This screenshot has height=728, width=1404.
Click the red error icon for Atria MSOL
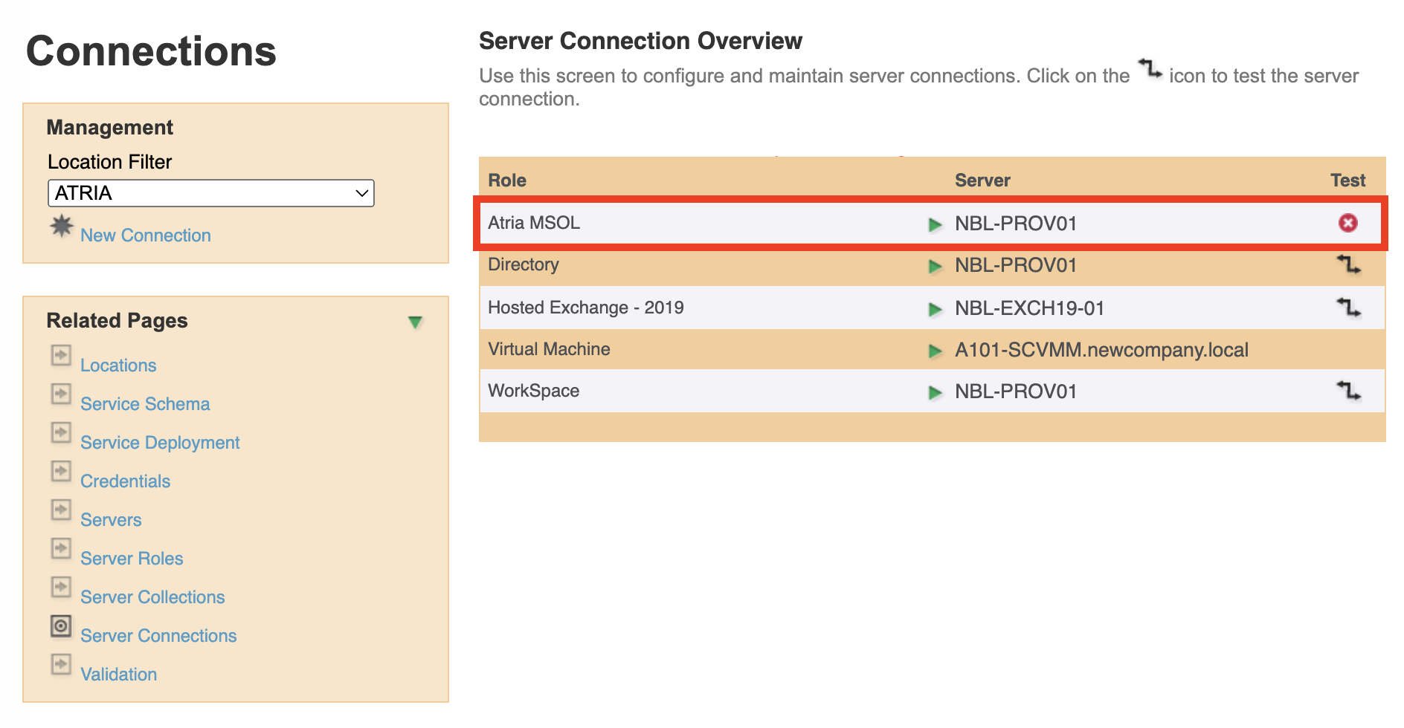click(1347, 223)
